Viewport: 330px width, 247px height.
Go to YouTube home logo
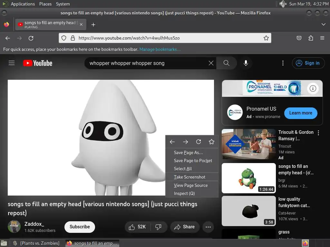click(x=38, y=63)
